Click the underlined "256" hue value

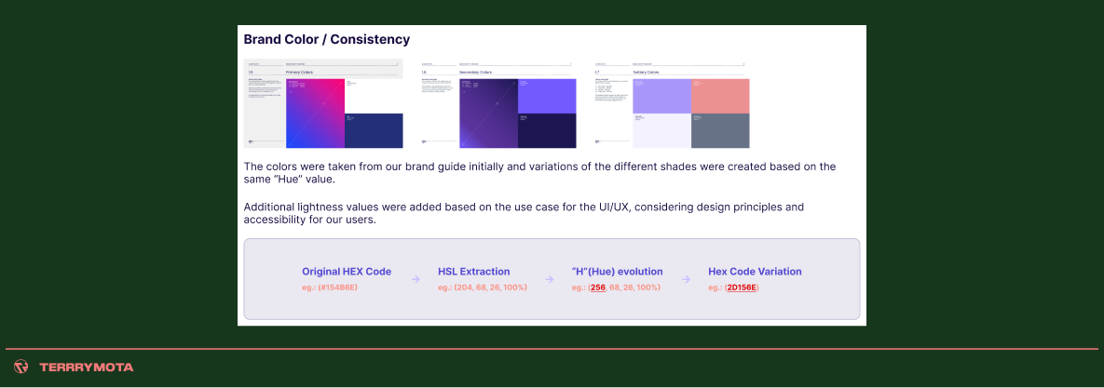coord(598,288)
